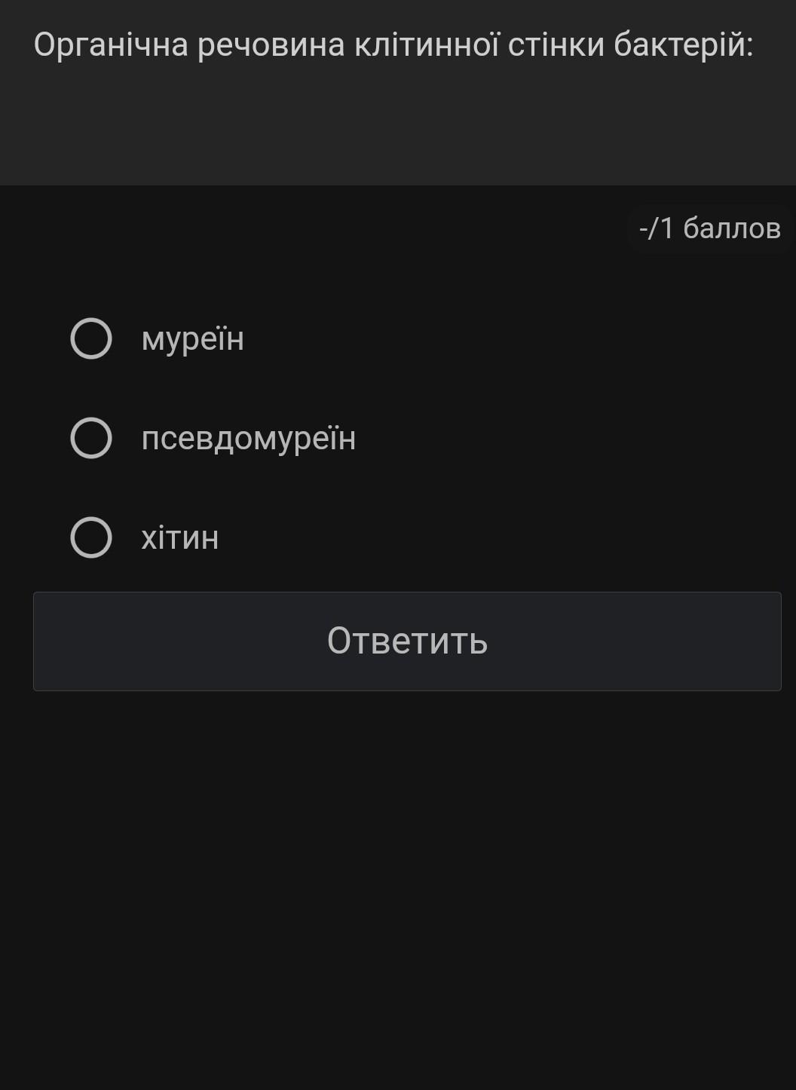Mark муреїн as the answer

click(91, 338)
